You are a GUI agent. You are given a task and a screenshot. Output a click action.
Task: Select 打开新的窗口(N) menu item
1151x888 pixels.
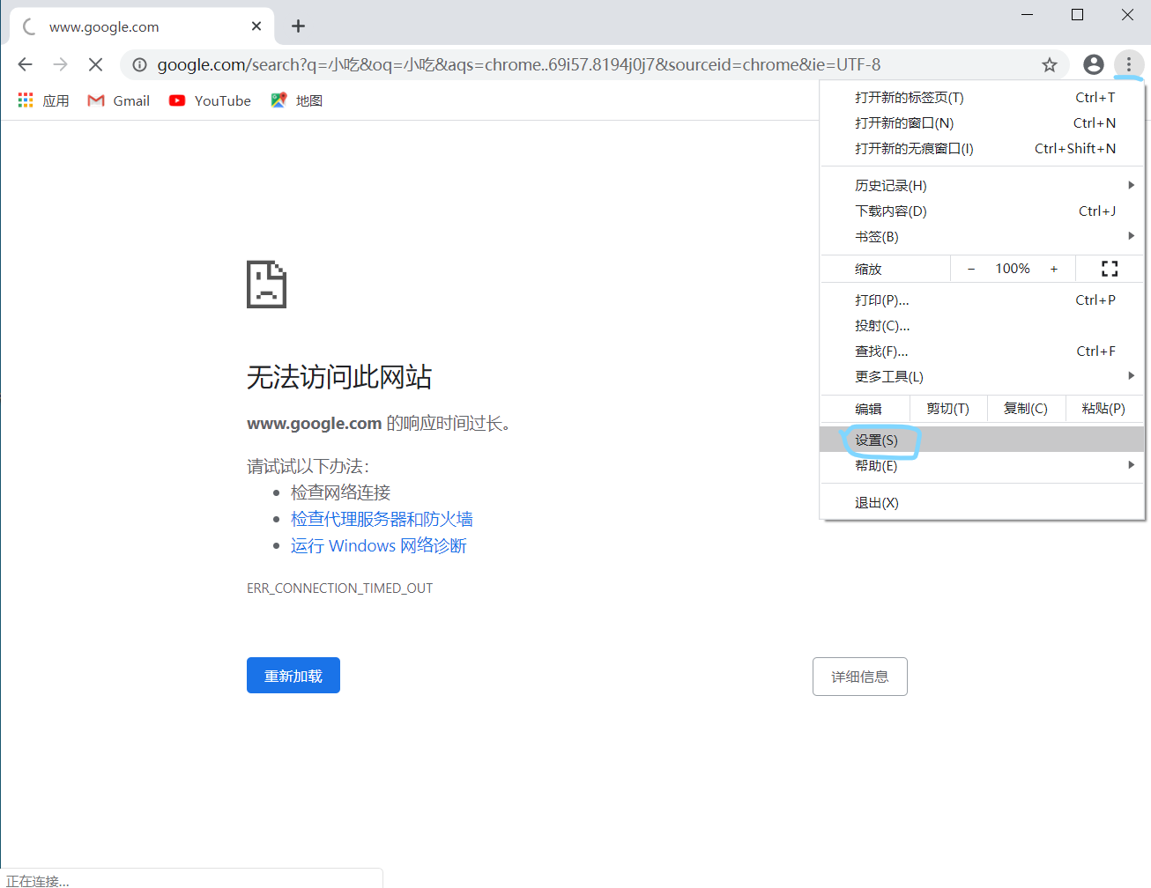pyautogui.click(x=982, y=122)
